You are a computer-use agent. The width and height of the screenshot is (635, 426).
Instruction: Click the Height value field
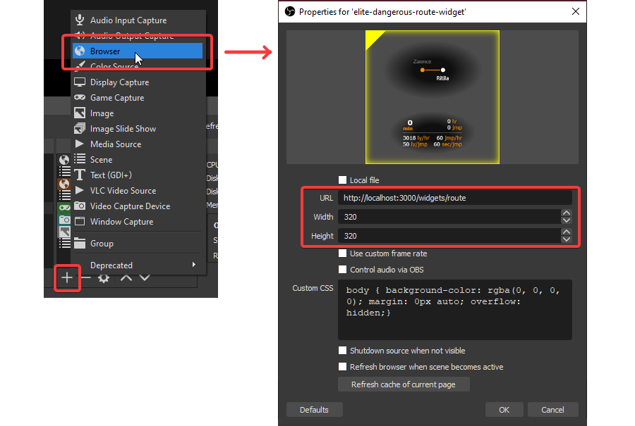tap(449, 236)
